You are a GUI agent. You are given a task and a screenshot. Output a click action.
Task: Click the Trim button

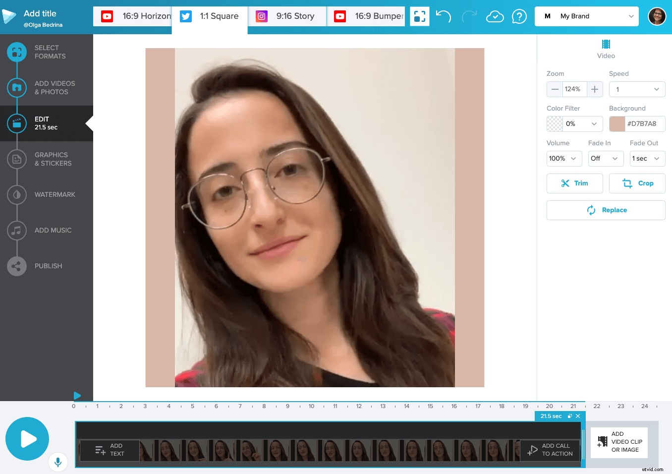[x=574, y=183]
